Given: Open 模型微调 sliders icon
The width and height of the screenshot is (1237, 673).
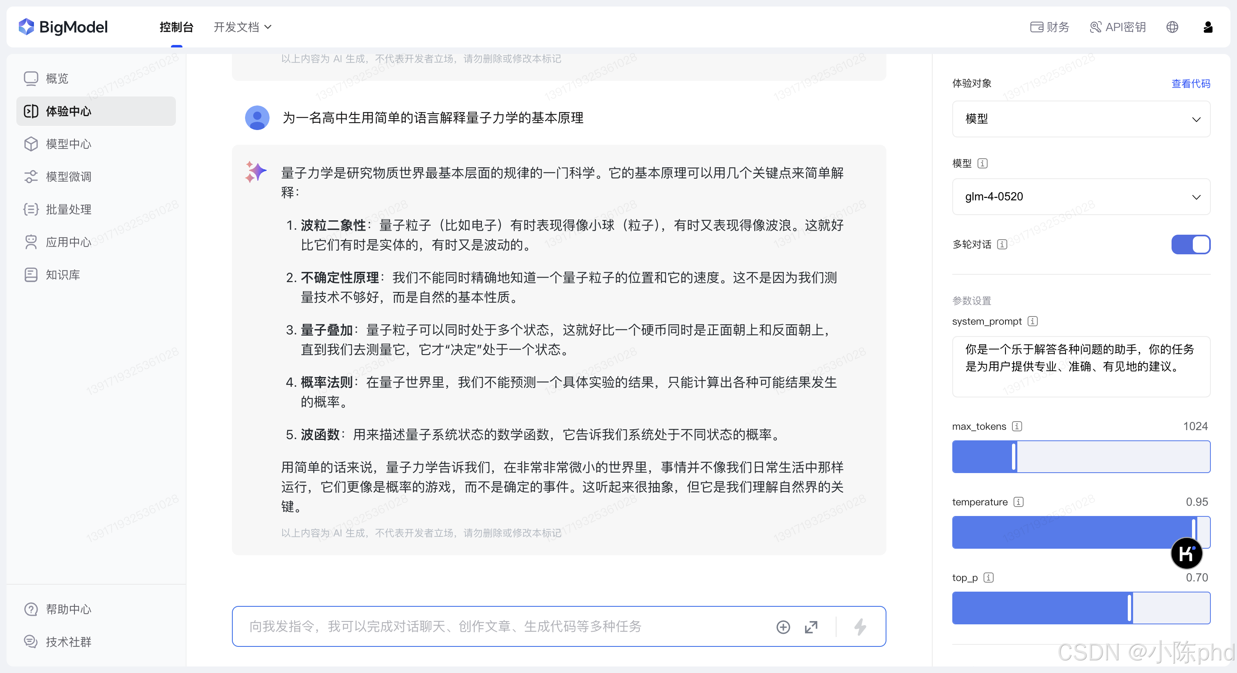Looking at the screenshot, I should tap(31, 177).
